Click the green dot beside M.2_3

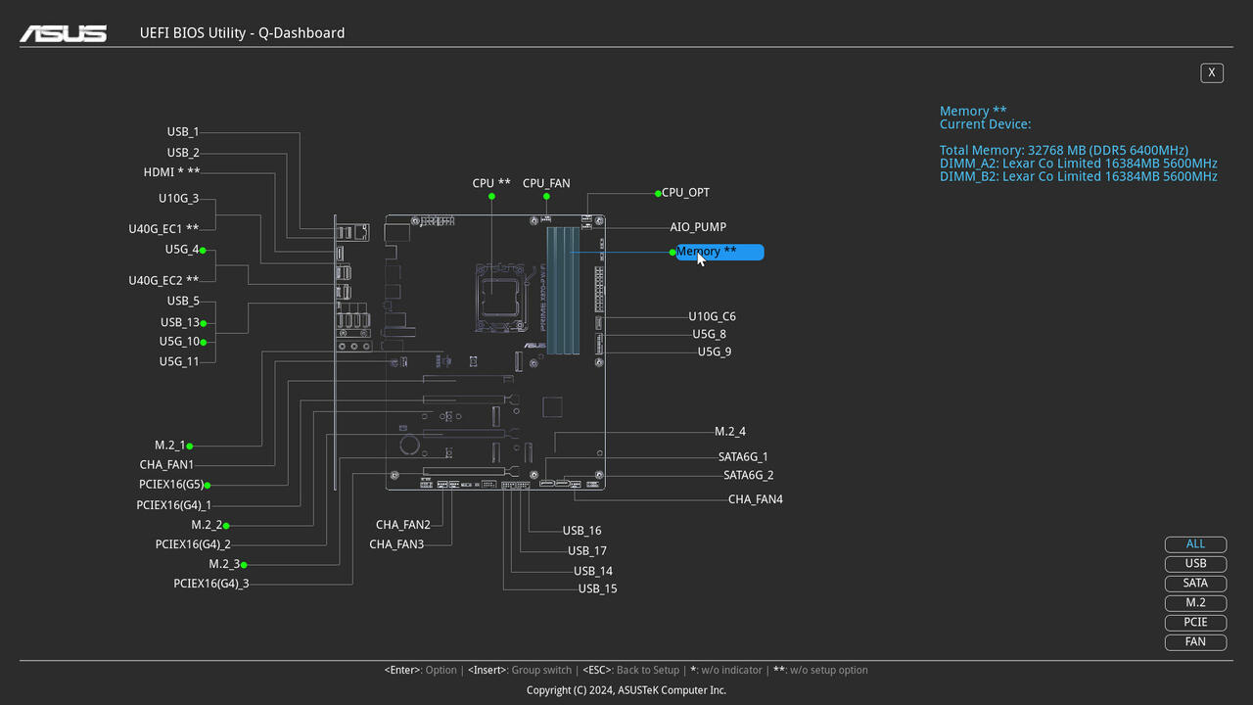point(244,565)
